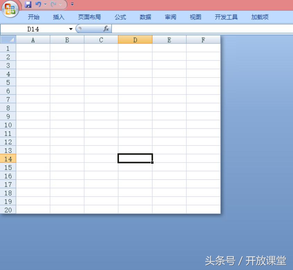Image resolution: width=293 pixels, height=270 pixels.
Task: Click cell E10
Action: point(169,125)
